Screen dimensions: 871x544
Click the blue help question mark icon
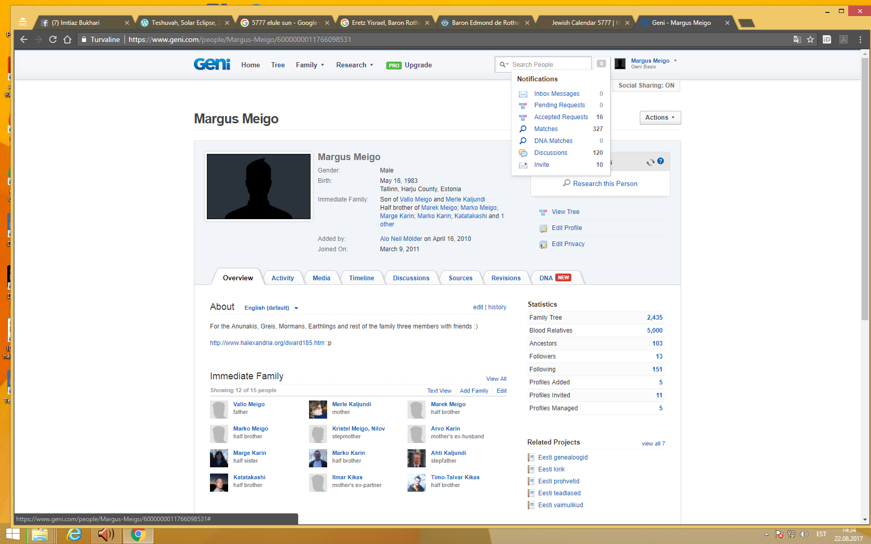(x=661, y=161)
